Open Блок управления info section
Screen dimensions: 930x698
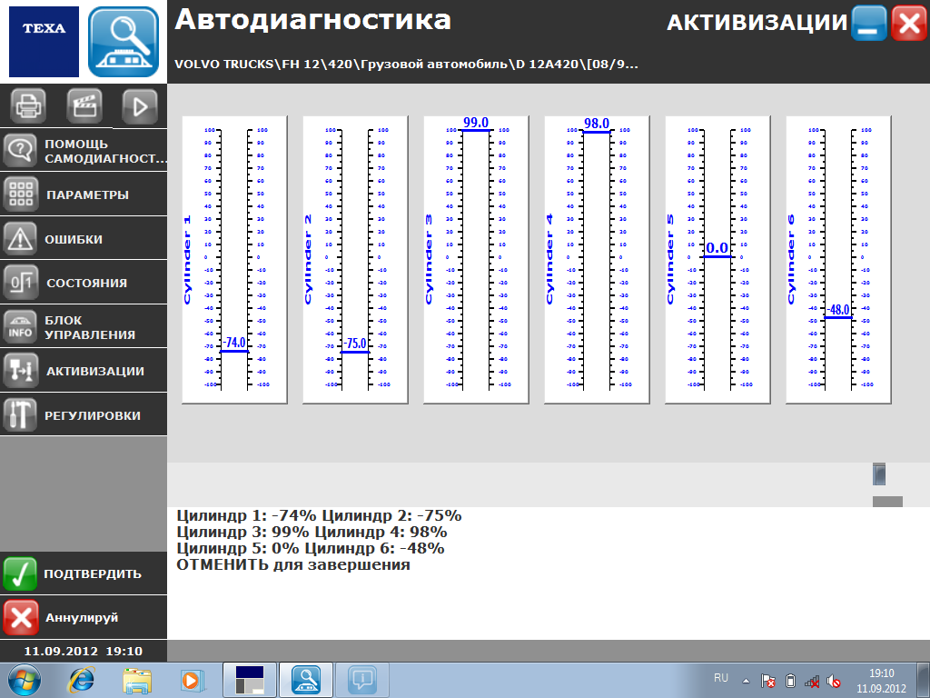(x=84, y=326)
